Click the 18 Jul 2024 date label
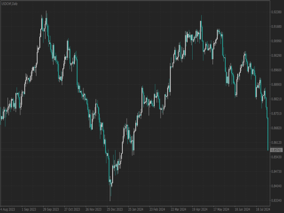Viewport: 284px width, 213px height. tap(263, 209)
